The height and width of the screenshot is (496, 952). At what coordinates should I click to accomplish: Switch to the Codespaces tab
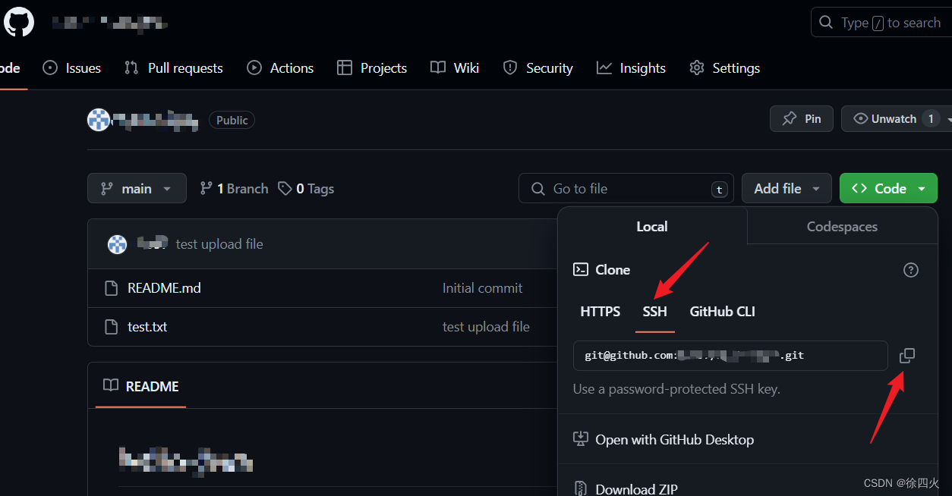[842, 226]
